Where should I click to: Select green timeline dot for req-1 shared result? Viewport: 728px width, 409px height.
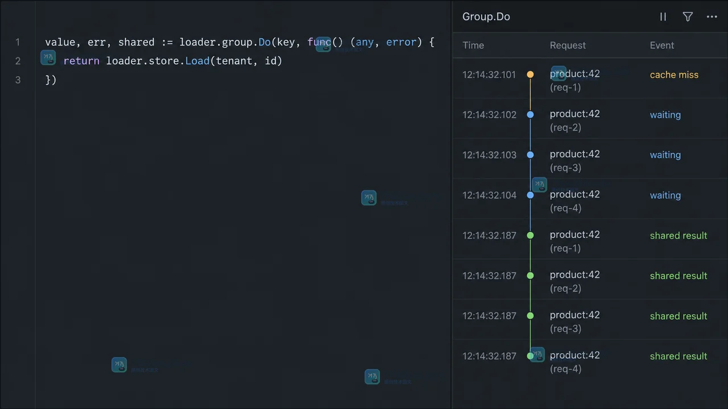530,235
